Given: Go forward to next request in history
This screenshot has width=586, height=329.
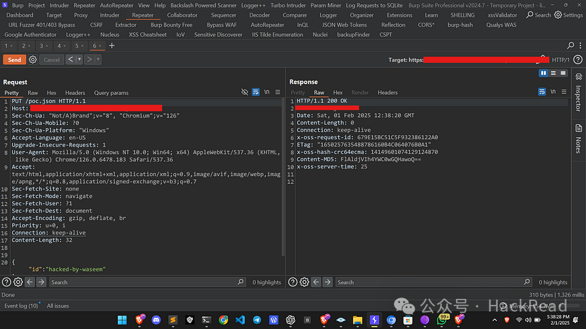Looking at the screenshot, I should point(89,60).
